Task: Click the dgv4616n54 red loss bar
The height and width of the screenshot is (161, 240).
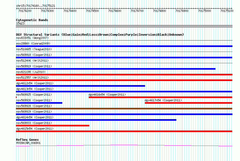Action: 160,97
